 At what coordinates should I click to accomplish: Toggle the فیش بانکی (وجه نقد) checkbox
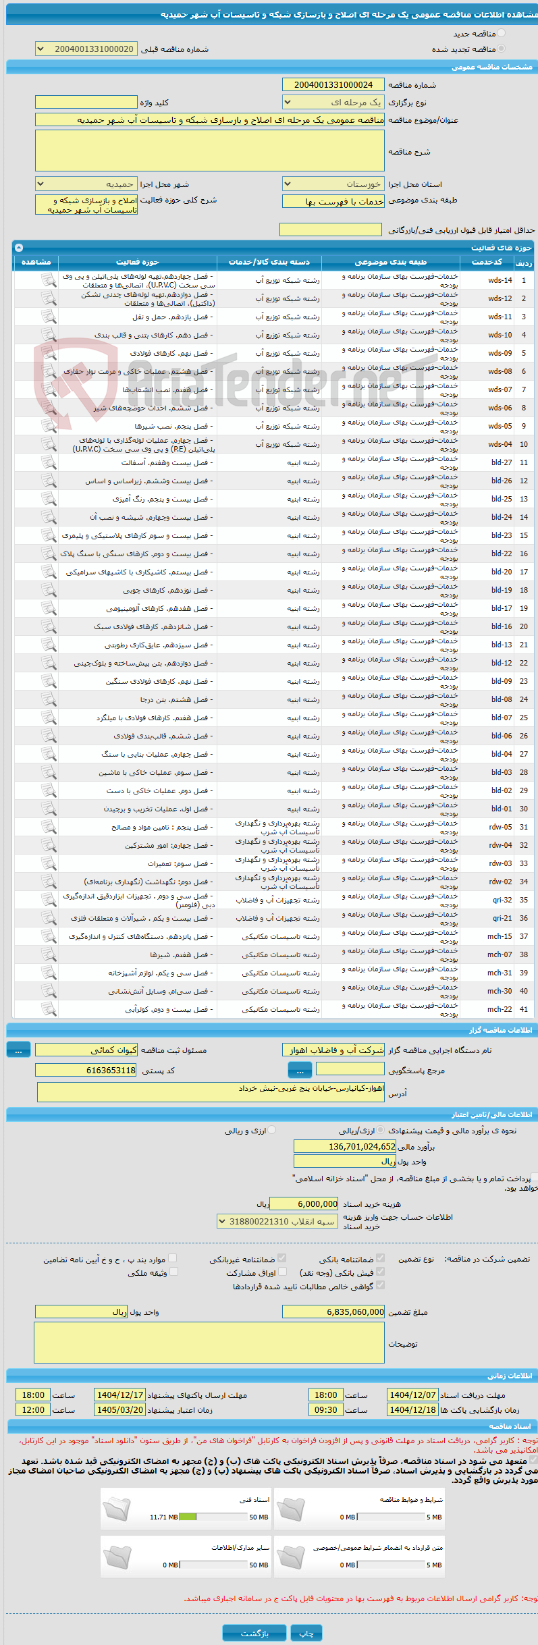click(381, 1272)
